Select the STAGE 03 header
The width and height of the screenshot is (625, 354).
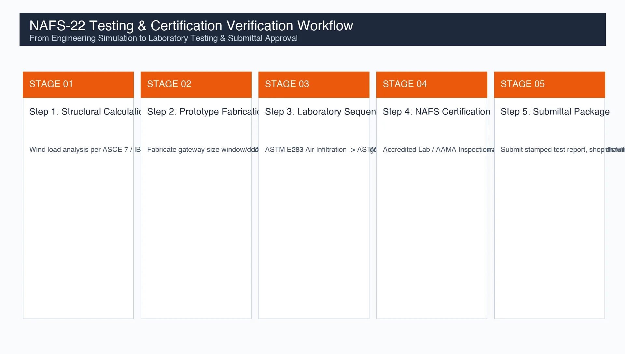(314, 85)
